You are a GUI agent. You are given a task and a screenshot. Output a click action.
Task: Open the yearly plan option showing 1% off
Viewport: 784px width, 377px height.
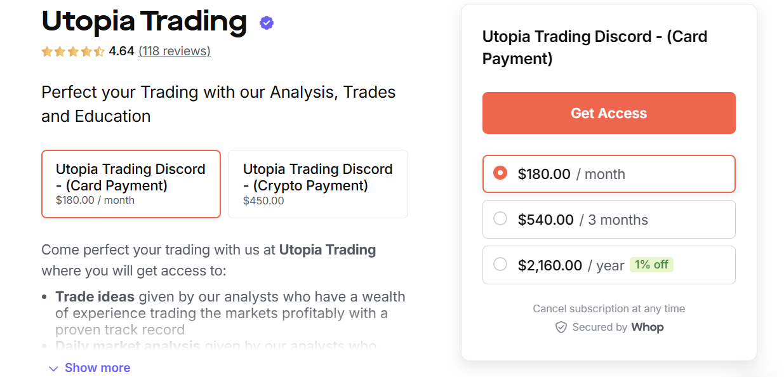[608, 265]
